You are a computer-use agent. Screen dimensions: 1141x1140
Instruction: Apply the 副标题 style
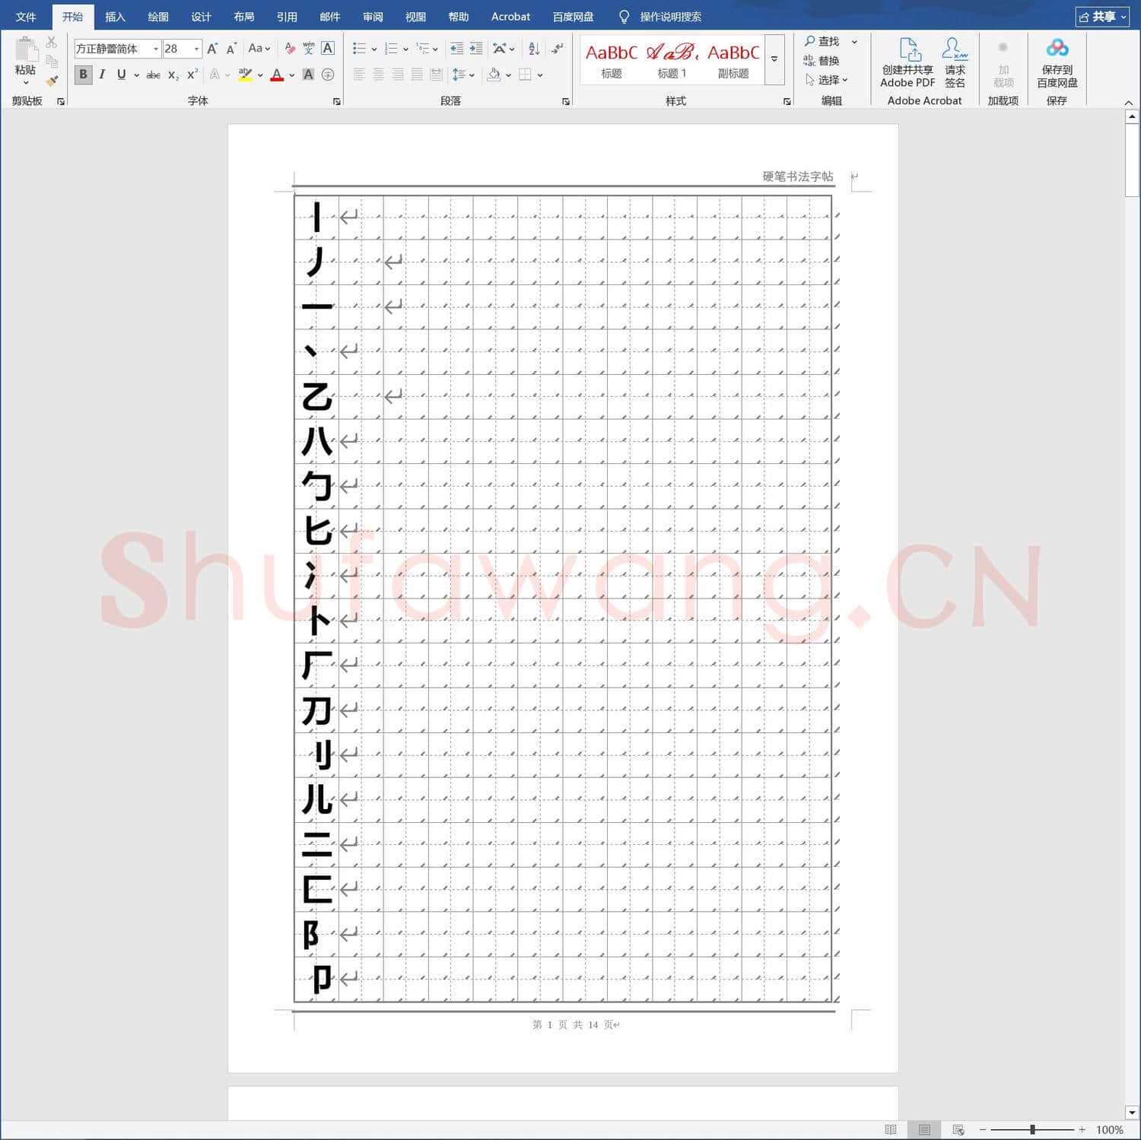click(x=733, y=59)
